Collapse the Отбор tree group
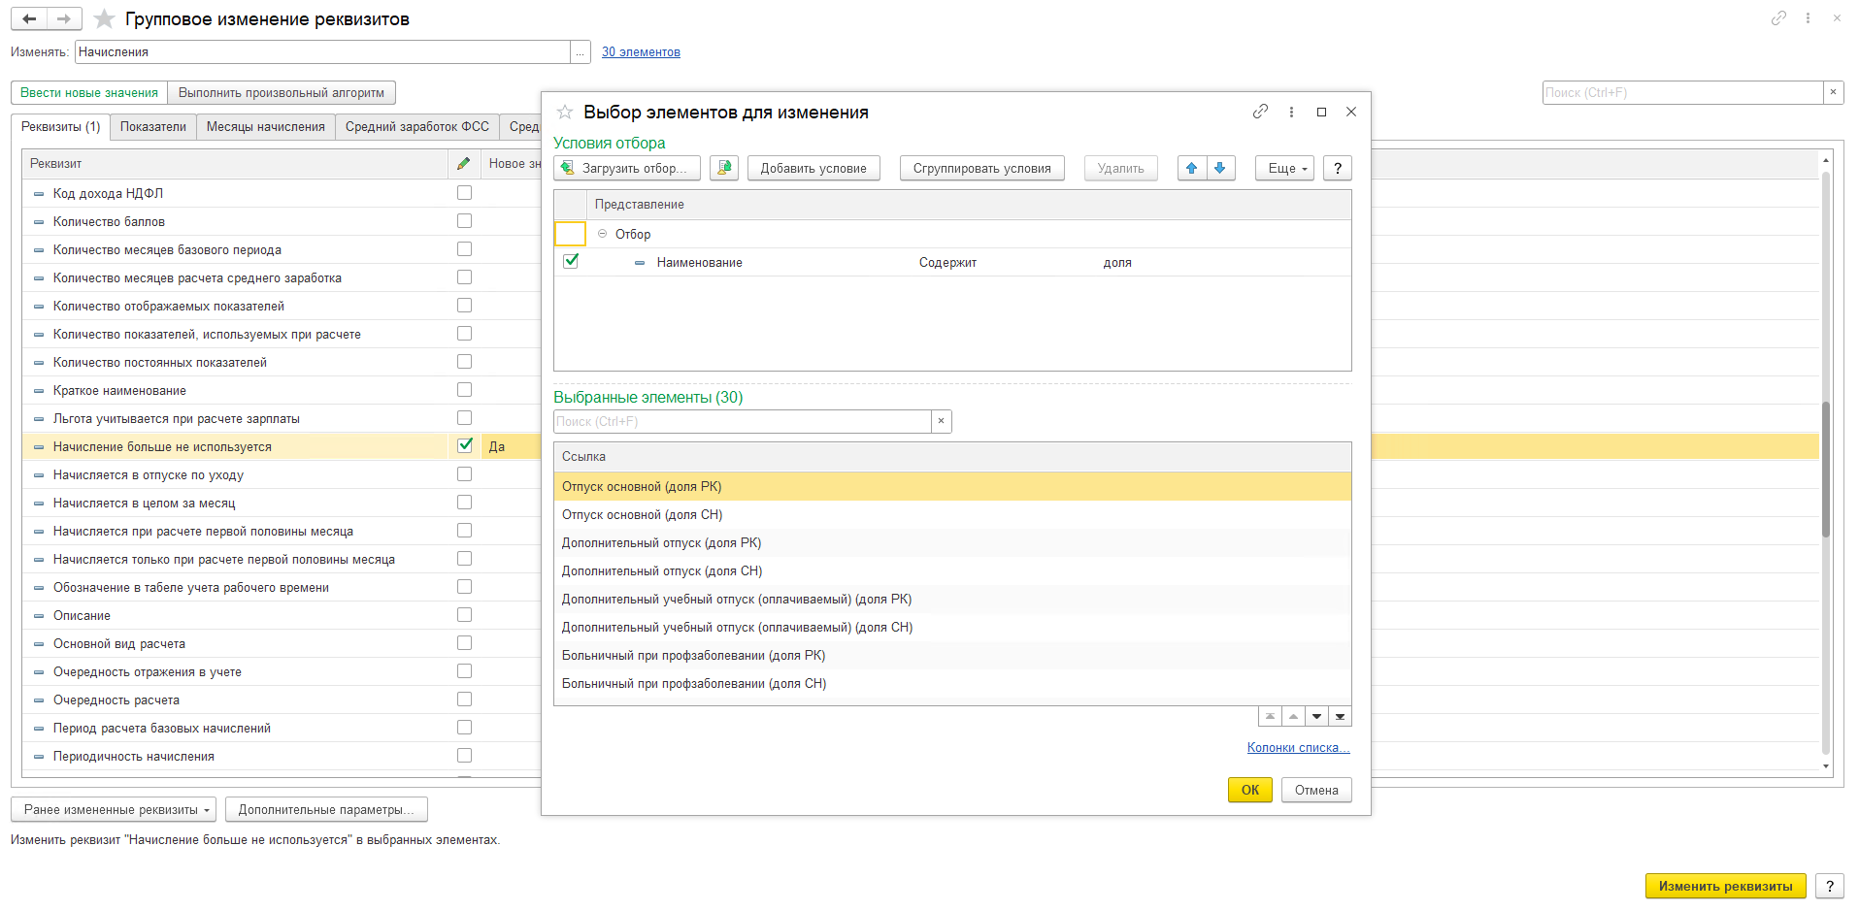 [x=602, y=234]
